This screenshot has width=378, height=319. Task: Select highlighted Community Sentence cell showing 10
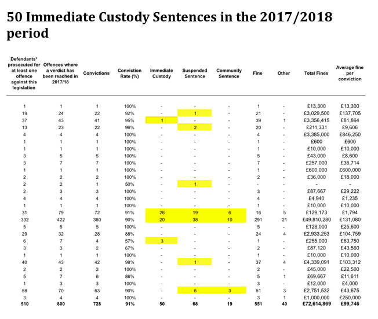pyautogui.click(x=230, y=219)
